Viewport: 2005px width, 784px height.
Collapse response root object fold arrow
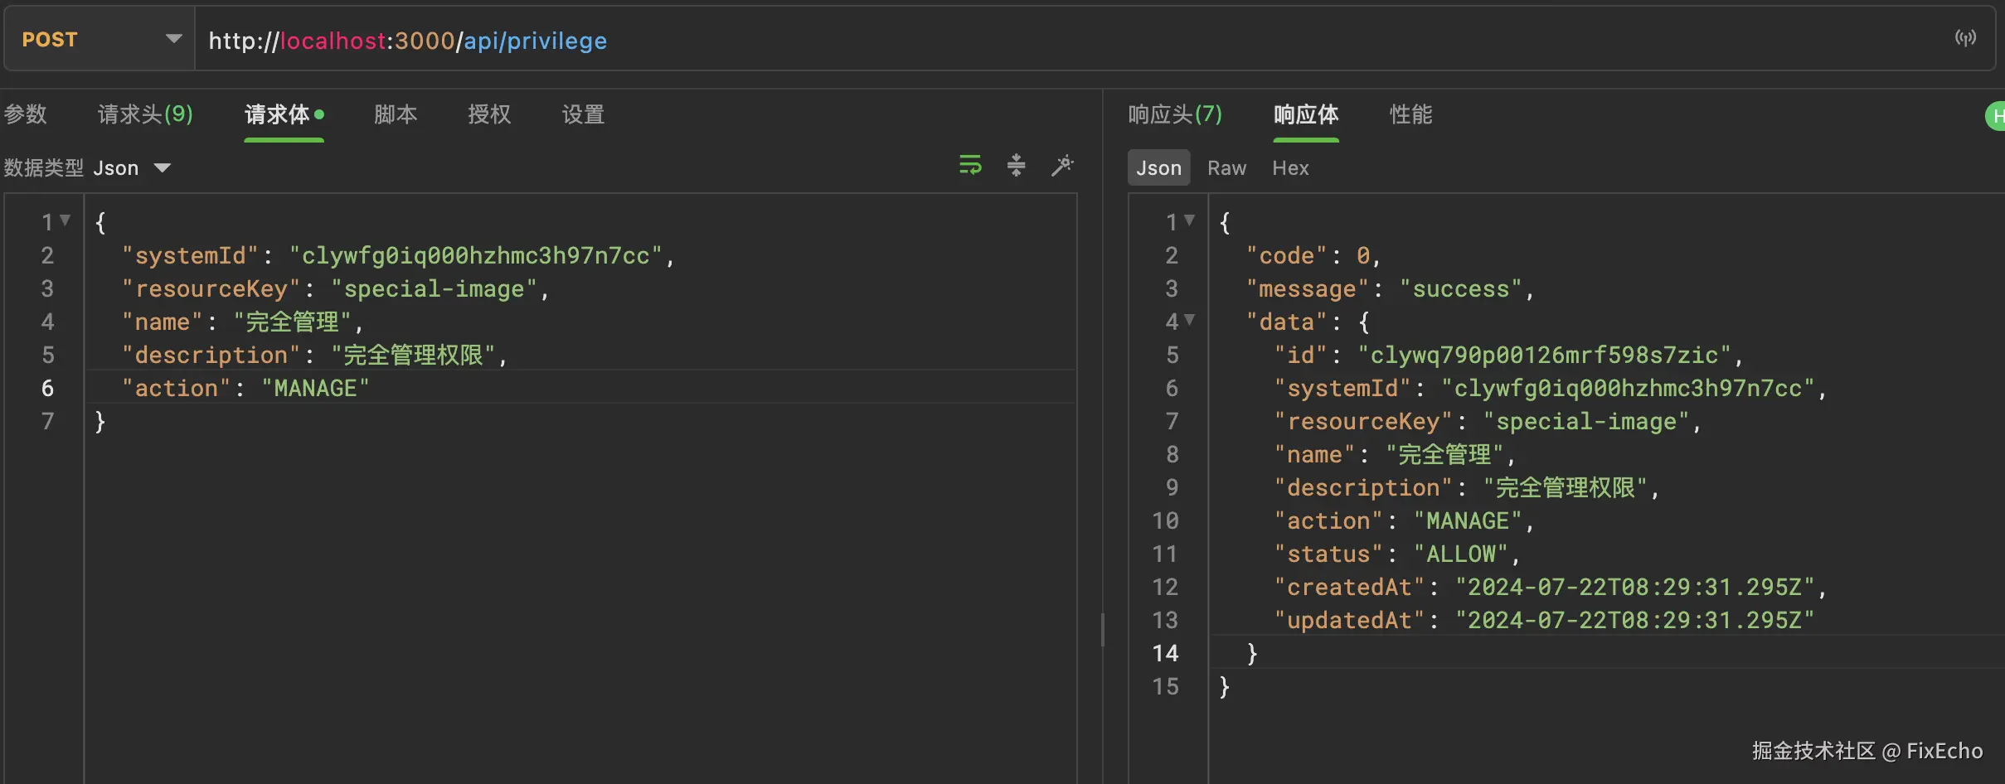tap(1190, 220)
